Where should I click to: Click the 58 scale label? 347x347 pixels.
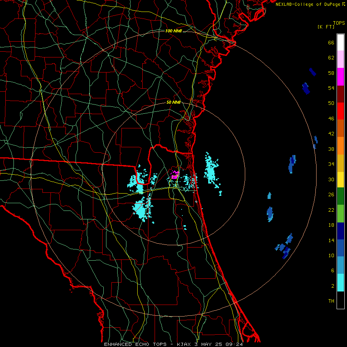(x=331, y=73)
